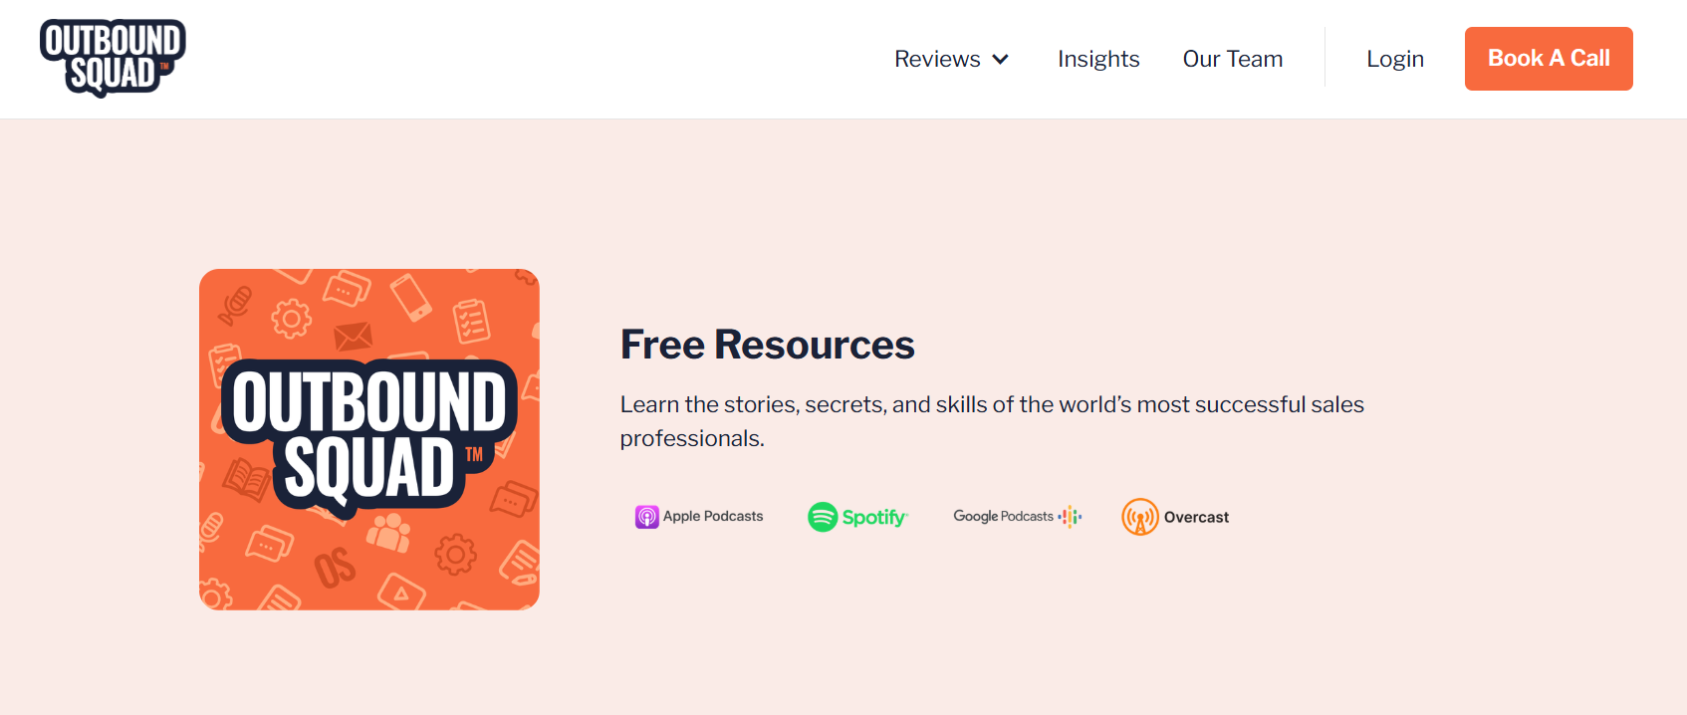Click the green Spotify circle icon
The image size is (1687, 715).
823,517
